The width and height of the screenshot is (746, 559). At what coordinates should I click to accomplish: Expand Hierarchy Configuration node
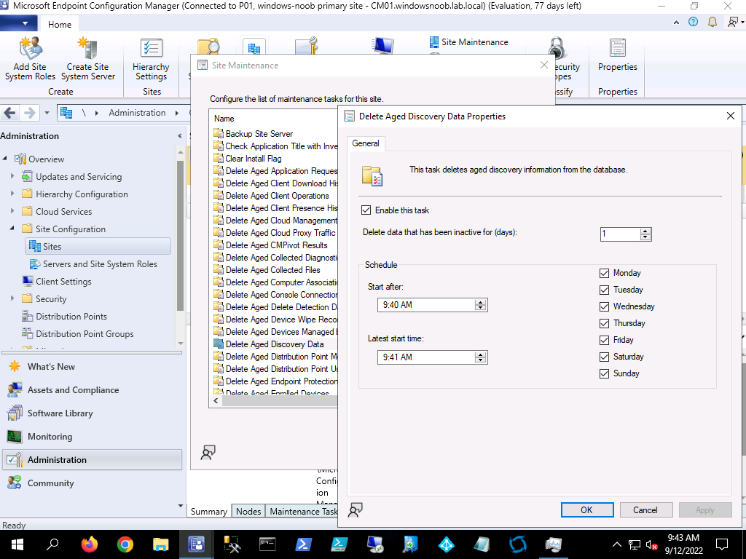(x=12, y=194)
